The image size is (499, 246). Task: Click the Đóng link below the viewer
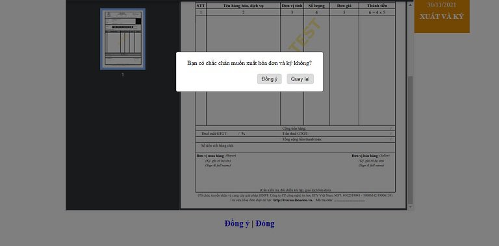tap(265, 224)
